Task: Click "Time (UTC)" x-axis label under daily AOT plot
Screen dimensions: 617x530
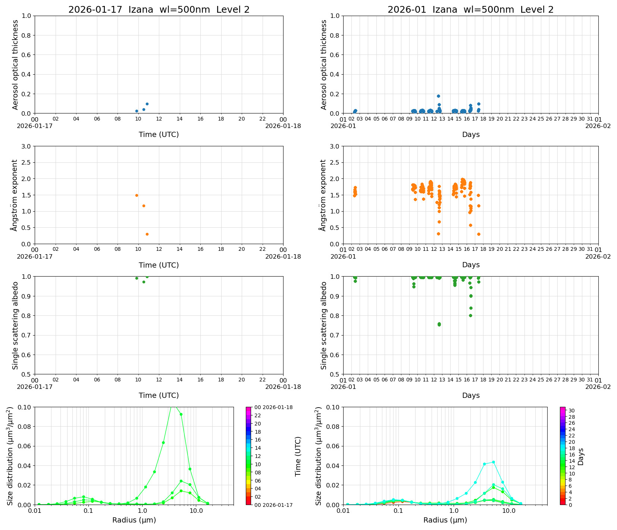Action: [x=159, y=134]
